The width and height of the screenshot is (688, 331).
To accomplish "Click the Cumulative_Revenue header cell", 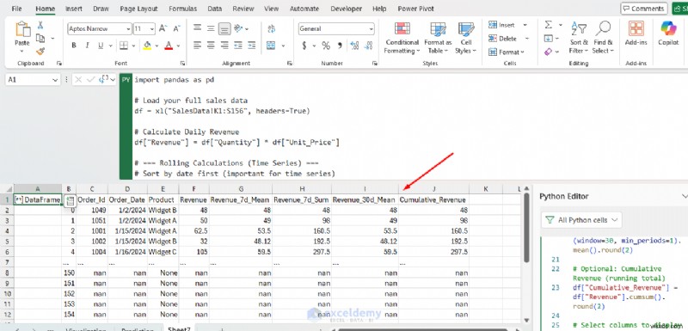I will pos(433,200).
